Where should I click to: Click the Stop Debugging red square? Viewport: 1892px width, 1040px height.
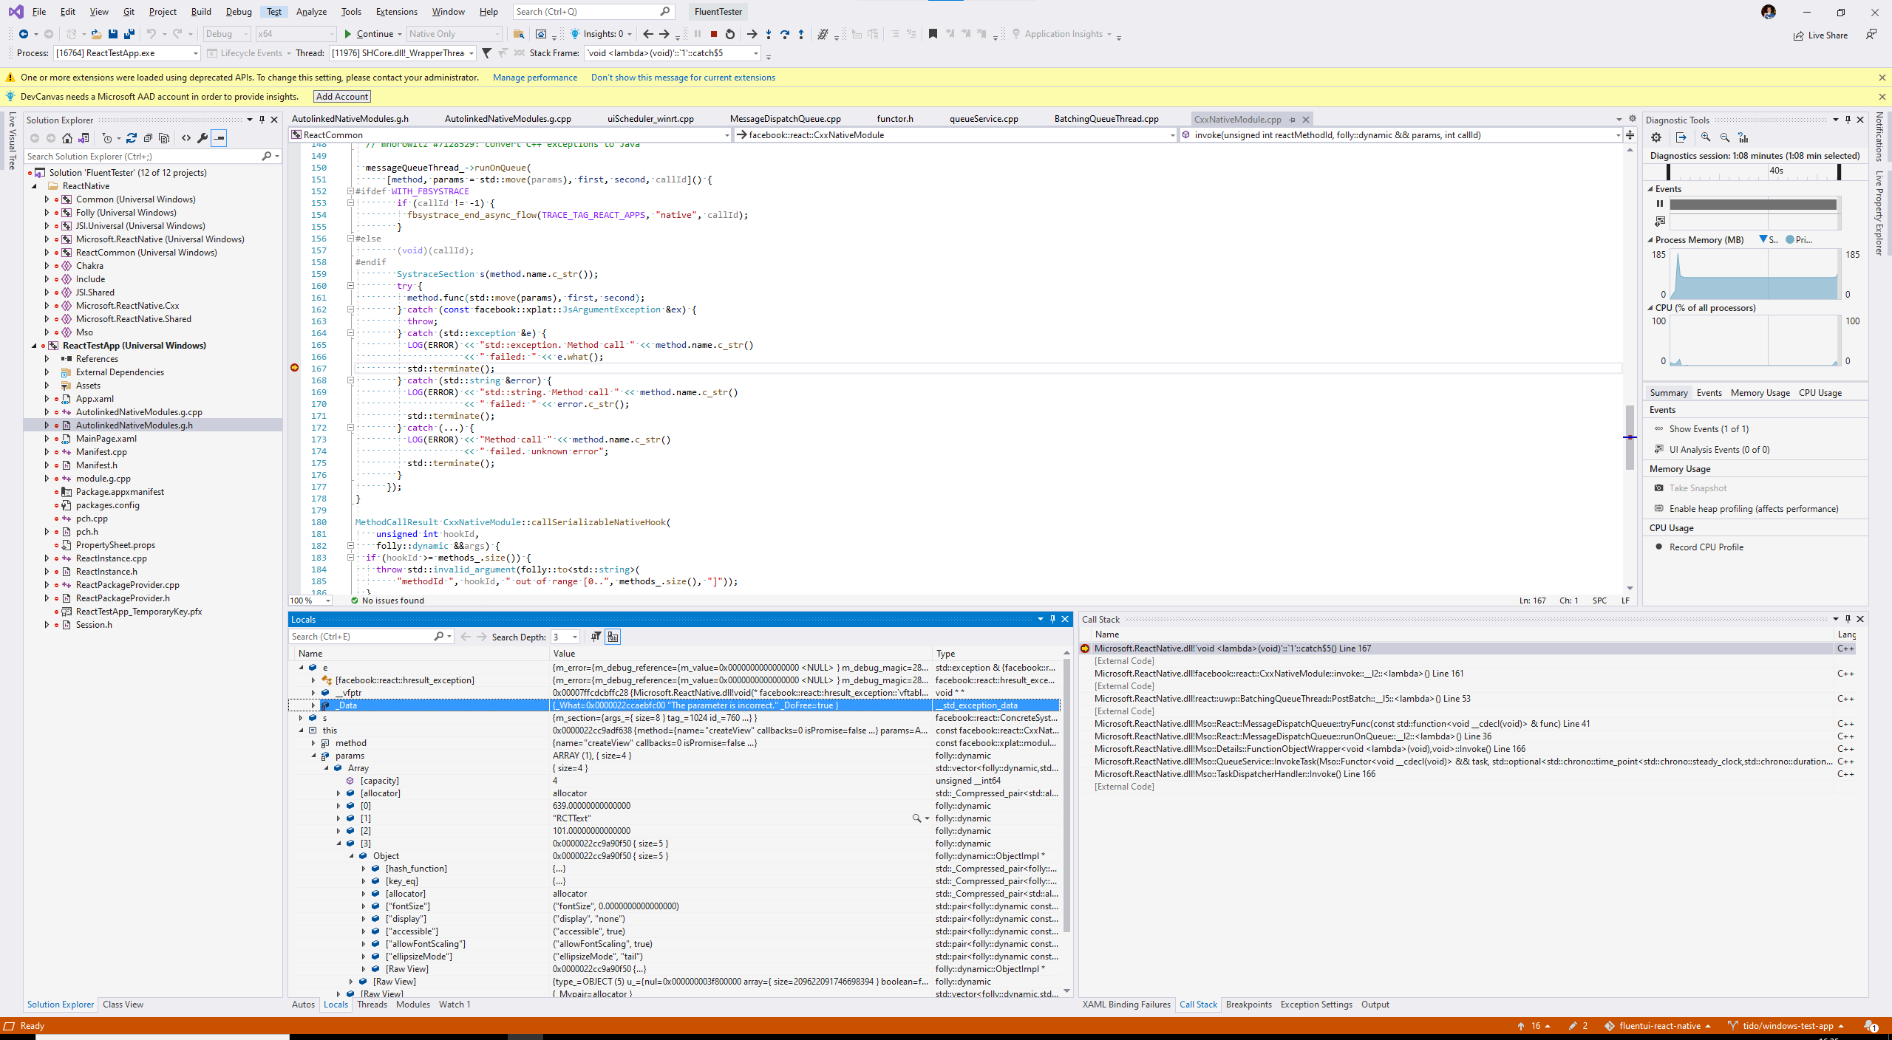point(713,34)
